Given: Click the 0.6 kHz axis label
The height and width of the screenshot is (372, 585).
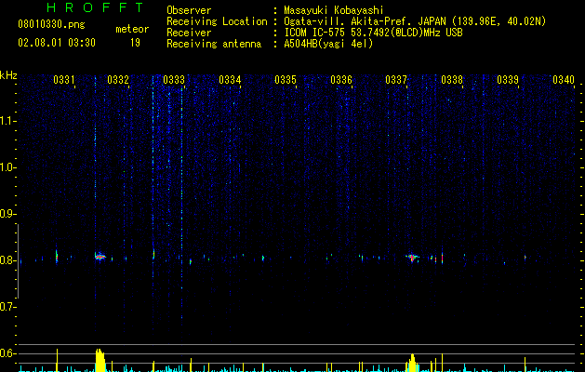Looking at the screenshot, I should pyautogui.click(x=7, y=353).
